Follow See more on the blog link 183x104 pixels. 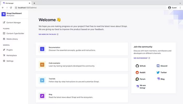coord(48,34)
